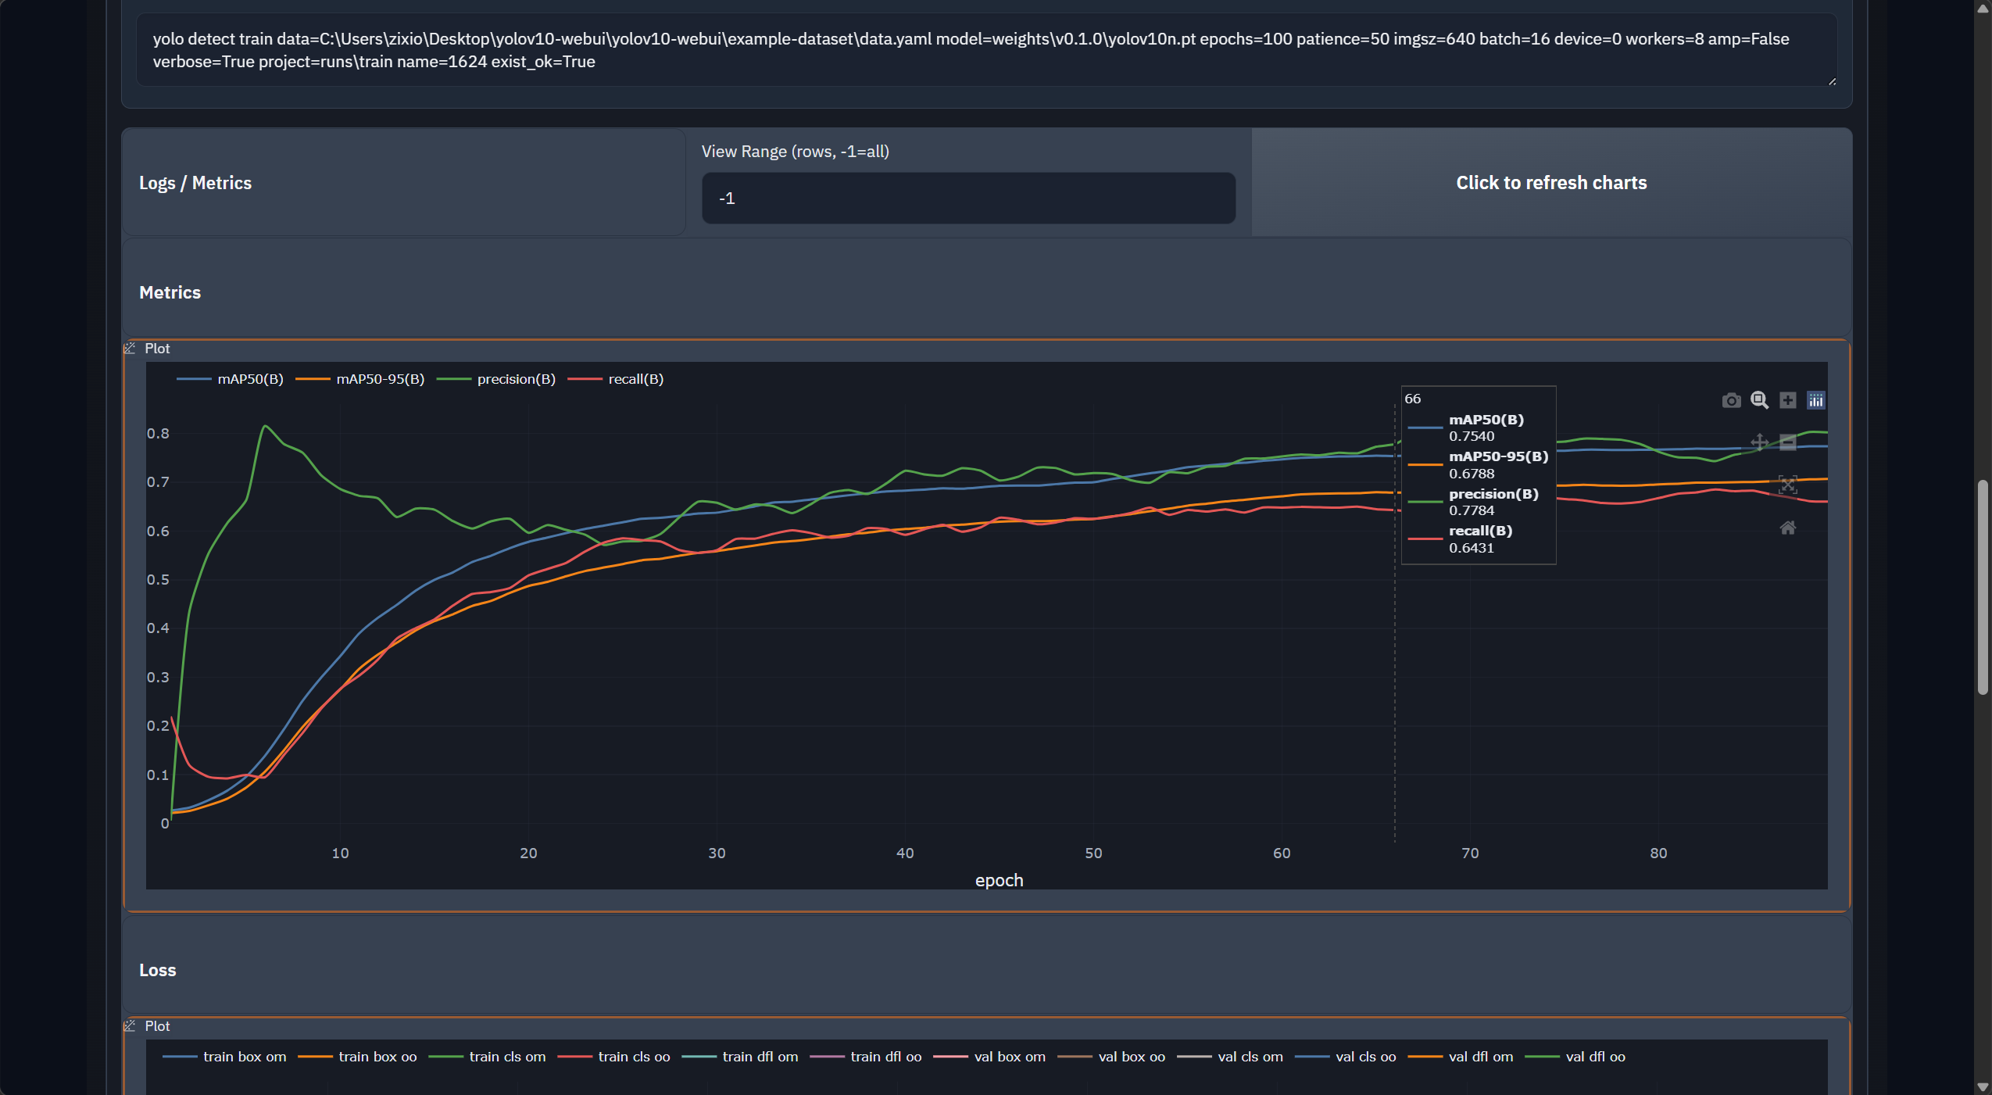Click the Click to refresh charts button
Screen dimensions: 1992x1095
point(1550,183)
